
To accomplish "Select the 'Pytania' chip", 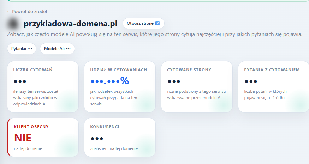I will click(22, 49).
